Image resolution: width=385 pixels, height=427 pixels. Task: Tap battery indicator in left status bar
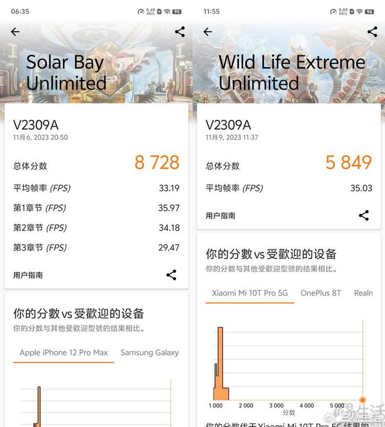pos(177,12)
